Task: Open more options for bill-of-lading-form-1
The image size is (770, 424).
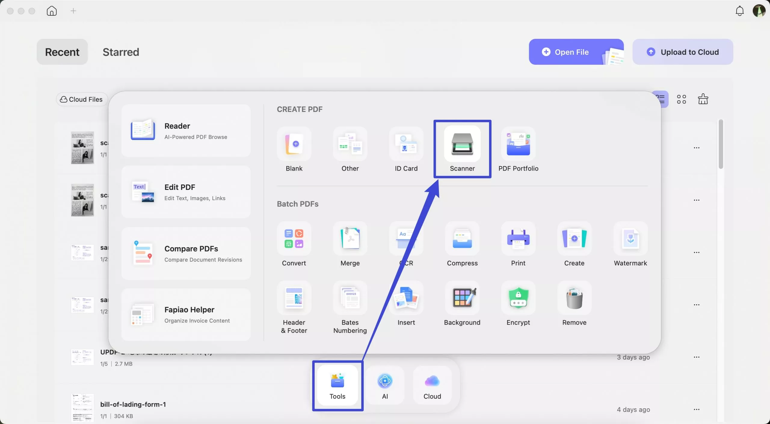Action: tap(697, 410)
